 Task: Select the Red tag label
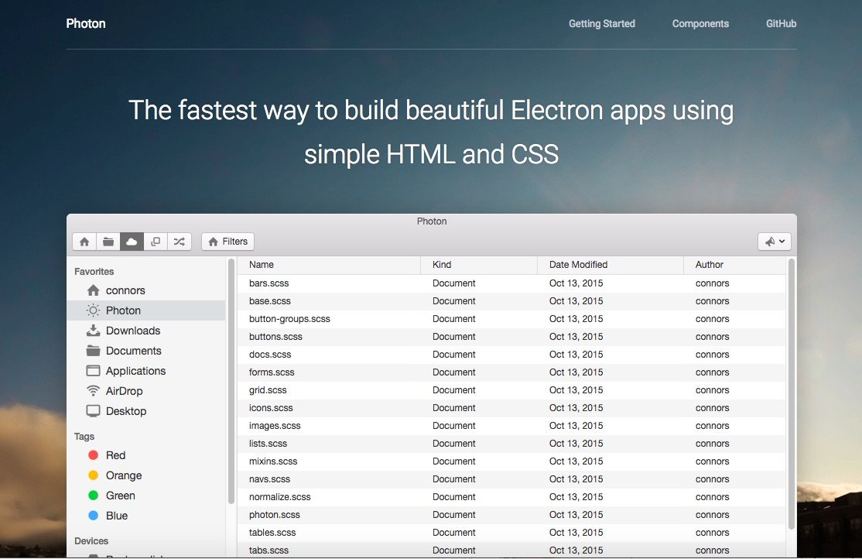pos(115,455)
